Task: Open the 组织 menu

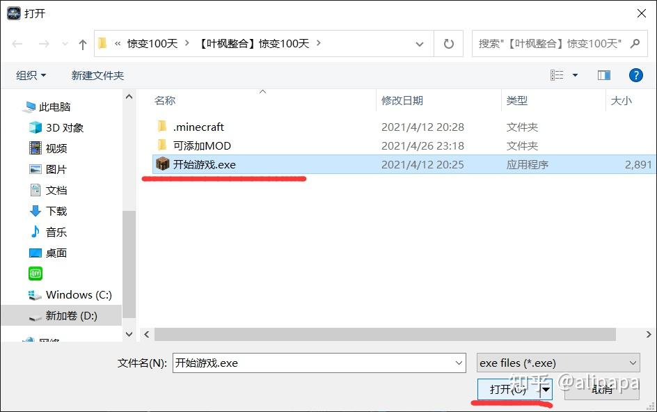Action: click(x=31, y=75)
